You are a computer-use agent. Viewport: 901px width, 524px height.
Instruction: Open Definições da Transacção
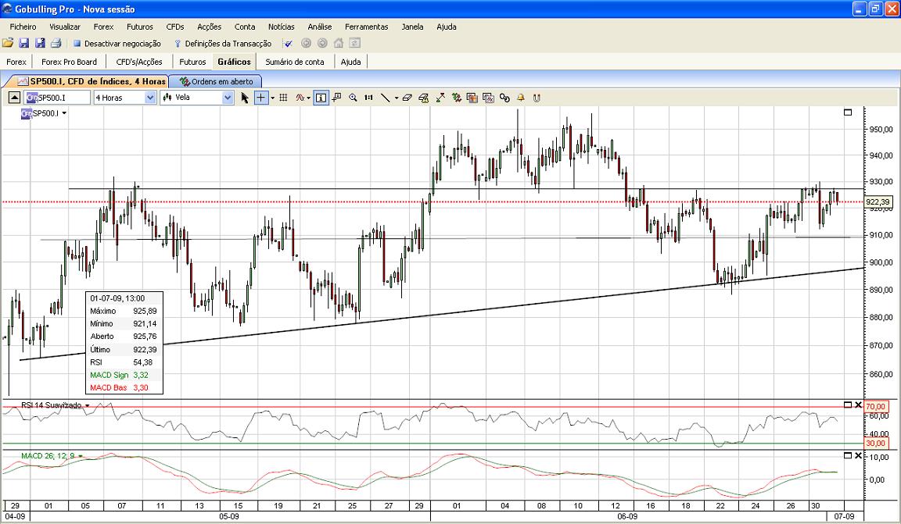(222, 44)
